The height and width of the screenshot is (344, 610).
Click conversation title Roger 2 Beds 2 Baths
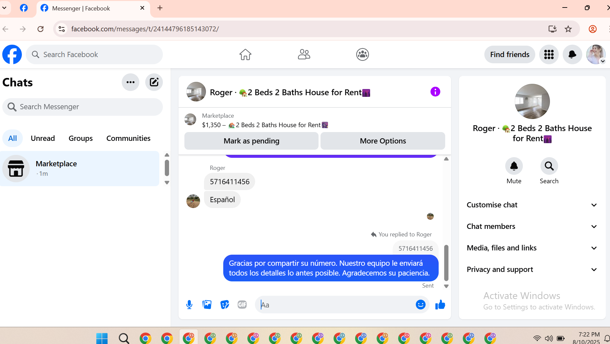pos(290,92)
